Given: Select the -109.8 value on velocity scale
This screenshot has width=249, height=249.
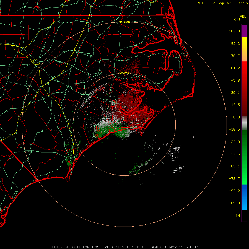Looking at the screenshot, I should 233,203.
